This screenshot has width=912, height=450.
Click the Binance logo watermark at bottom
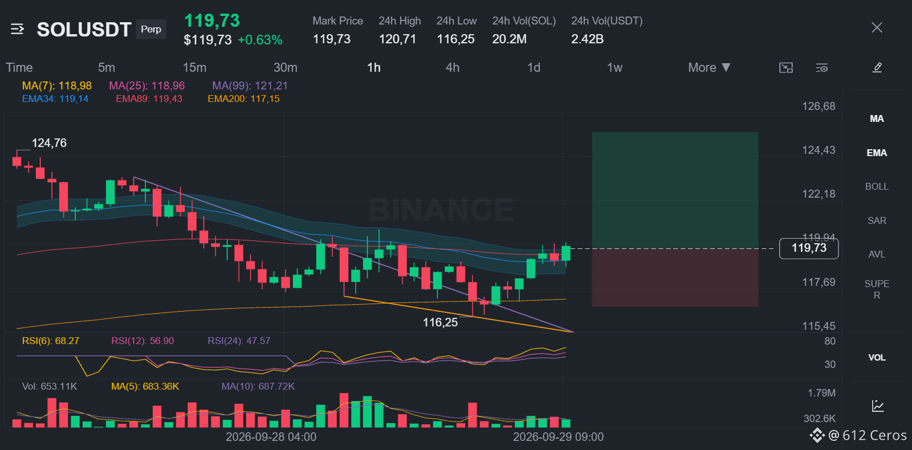(817, 435)
